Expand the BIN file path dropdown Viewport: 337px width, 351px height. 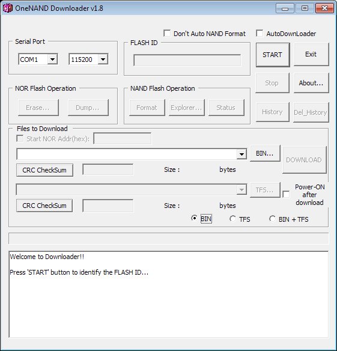coord(241,154)
